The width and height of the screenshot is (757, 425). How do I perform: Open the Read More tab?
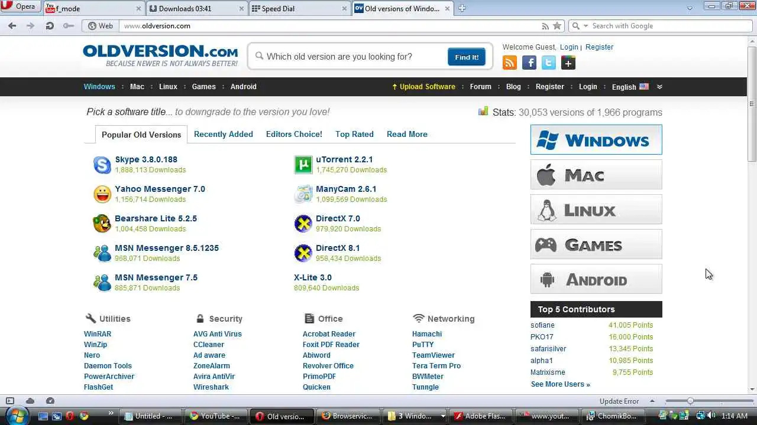tap(407, 134)
